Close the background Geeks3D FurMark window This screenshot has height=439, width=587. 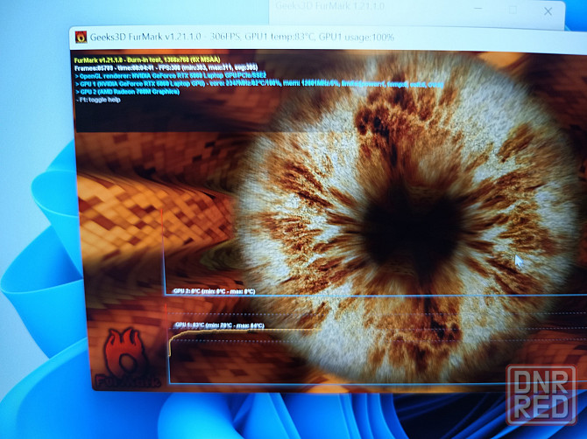(x=548, y=11)
